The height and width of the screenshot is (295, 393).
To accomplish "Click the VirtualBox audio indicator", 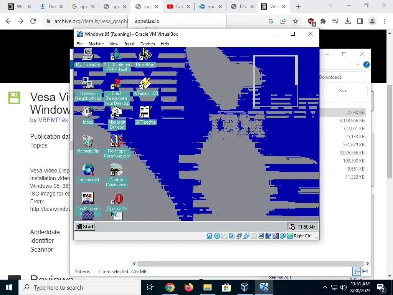I will tap(231, 236).
